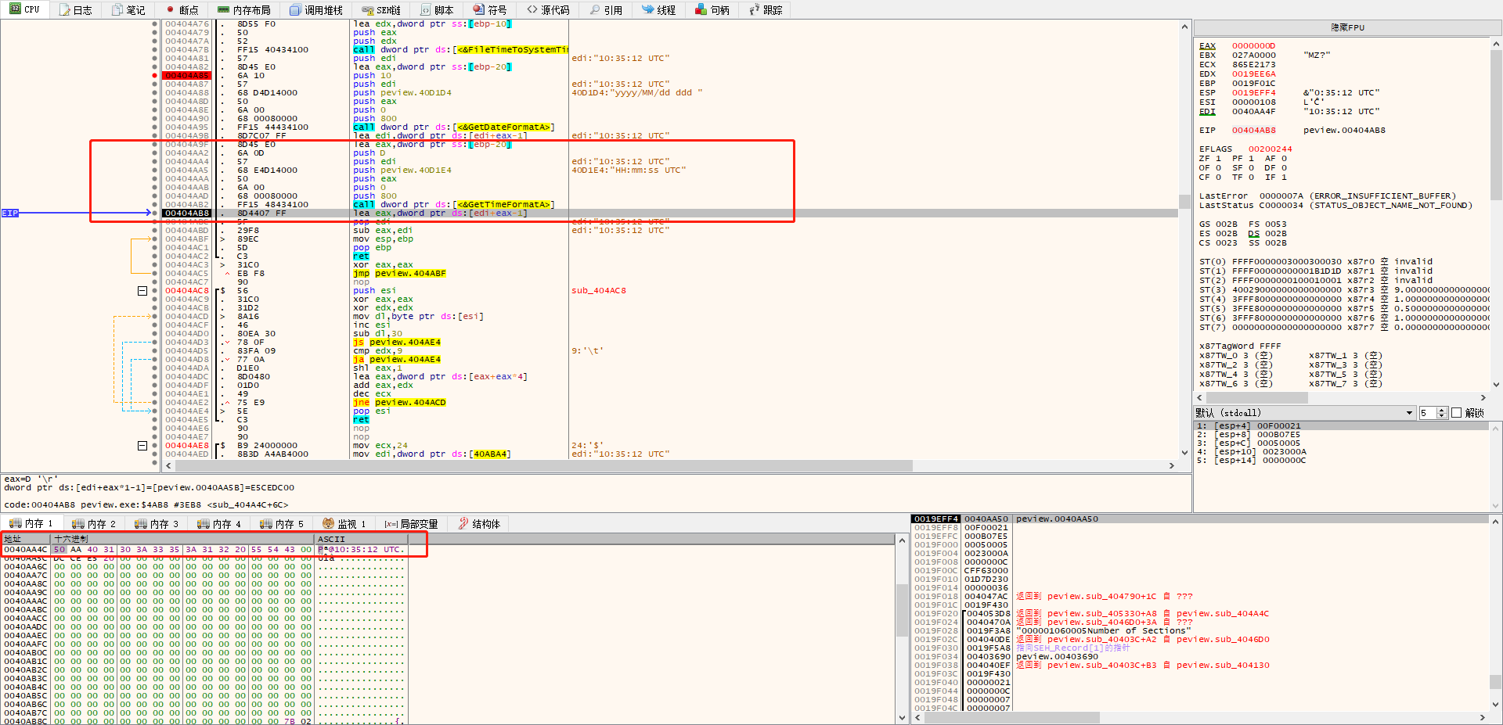Select argument row 1: [esp+4] 00F00021

click(1342, 426)
